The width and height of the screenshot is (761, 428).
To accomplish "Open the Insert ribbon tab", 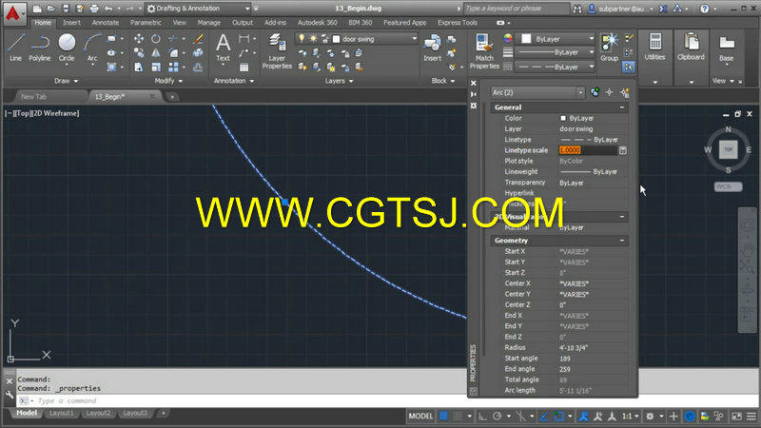I will 71,22.
